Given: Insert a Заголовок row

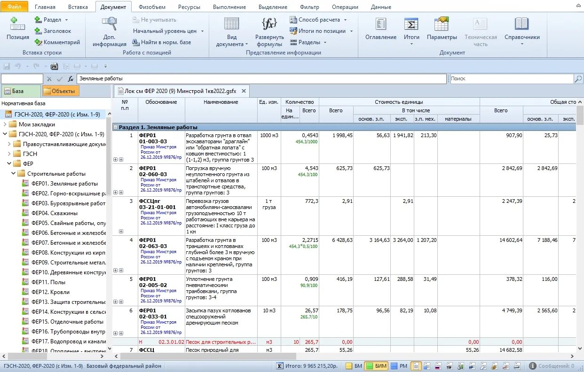Looking at the screenshot, I should click(53, 31).
